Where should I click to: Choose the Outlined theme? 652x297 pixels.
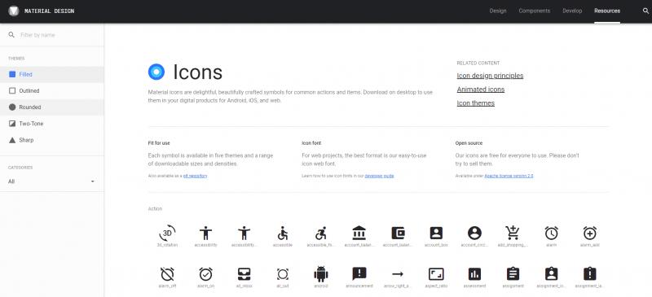[x=52, y=90]
